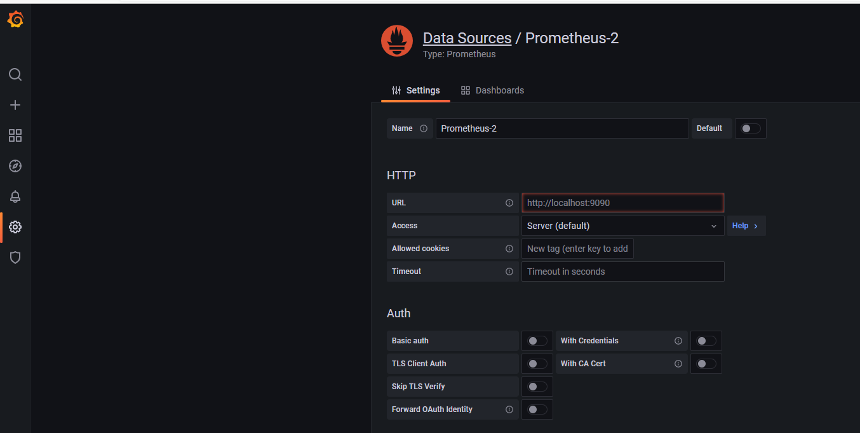
Task: Open the Access Server (default) dropdown
Action: [x=622, y=226]
